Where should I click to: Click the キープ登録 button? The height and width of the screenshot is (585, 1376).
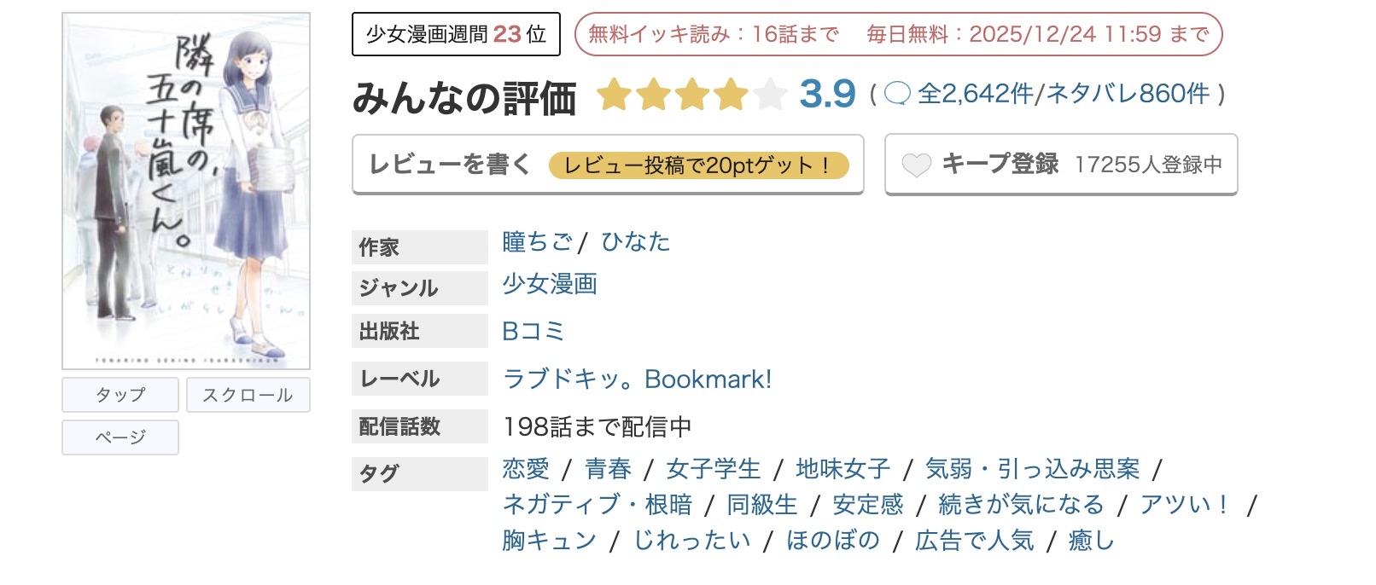(999, 165)
